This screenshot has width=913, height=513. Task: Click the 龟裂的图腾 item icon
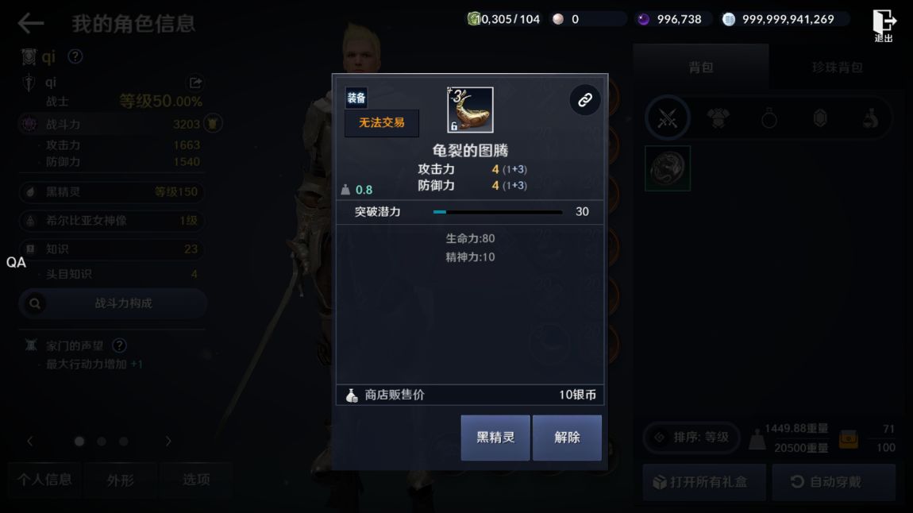[x=470, y=110]
